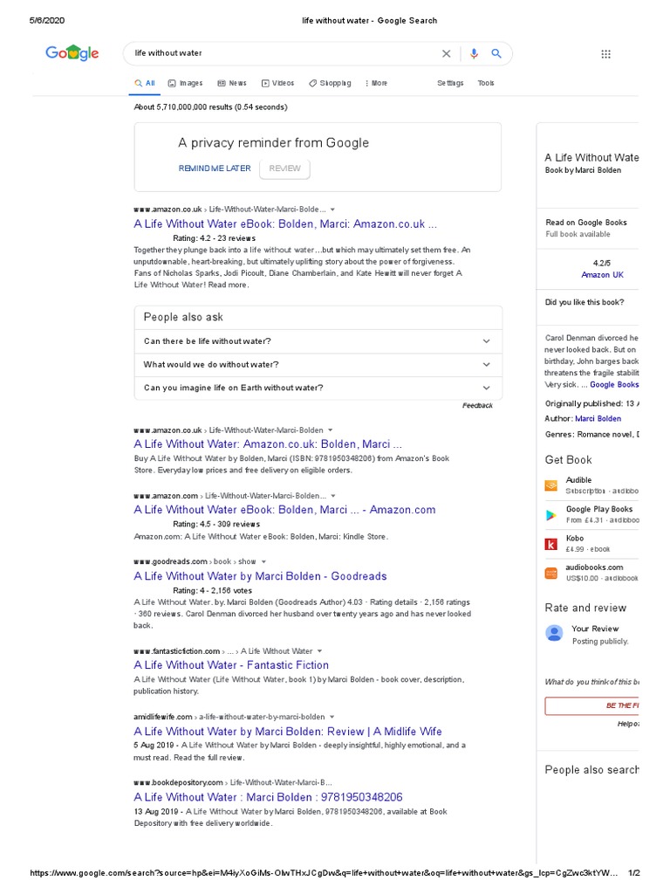Click the blue magnifier search icon

click(x=496, y=53)
